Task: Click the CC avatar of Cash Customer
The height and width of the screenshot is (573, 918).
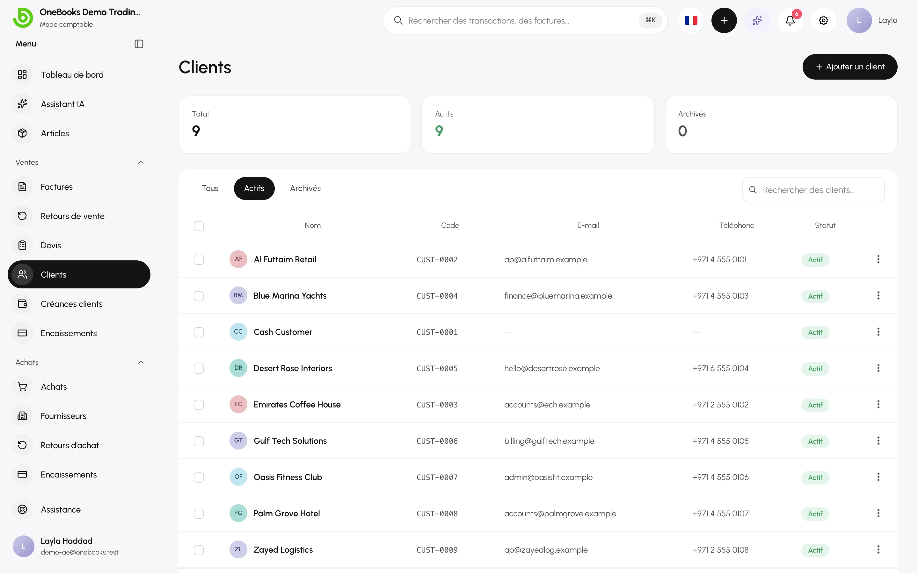Action: pos(238,332)
